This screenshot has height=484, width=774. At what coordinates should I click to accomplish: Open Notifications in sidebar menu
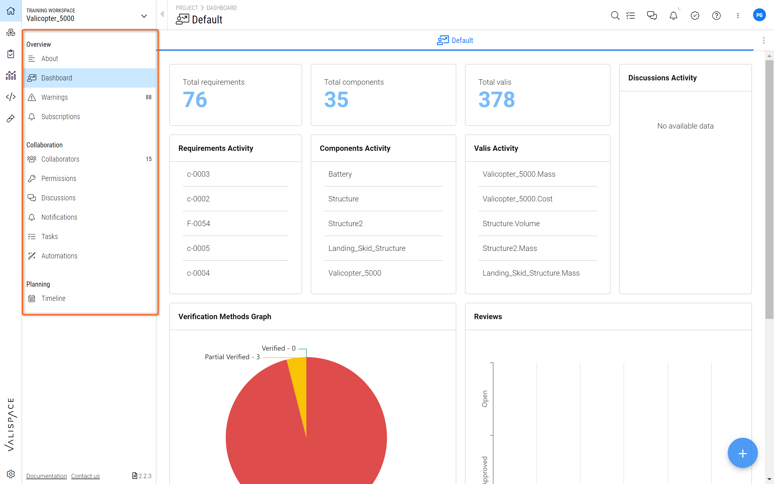(x=89, y=217)
